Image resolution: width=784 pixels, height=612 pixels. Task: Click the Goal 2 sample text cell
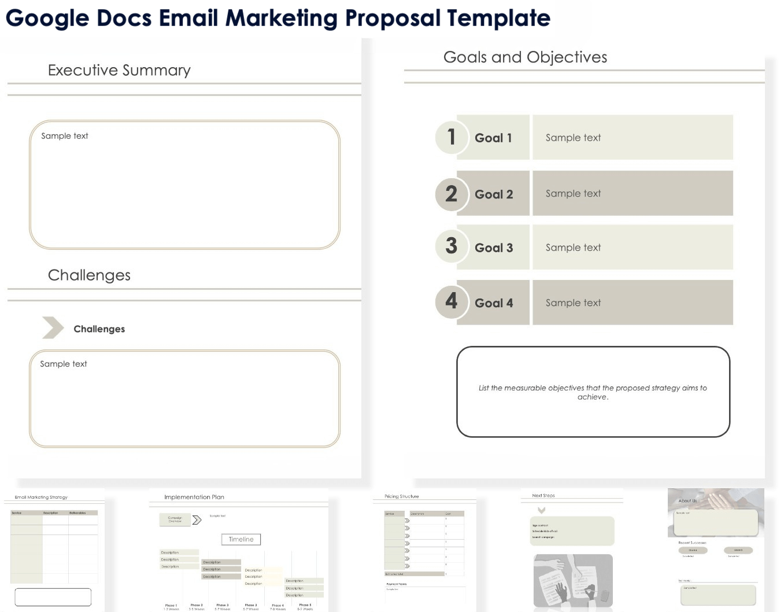[633, 193]
